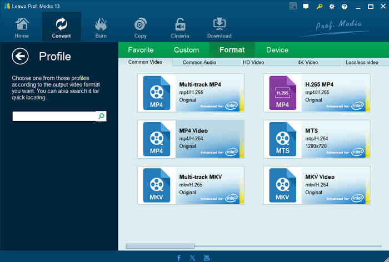Choose the purple H.265 MP4 file icon

click(282, 93)
